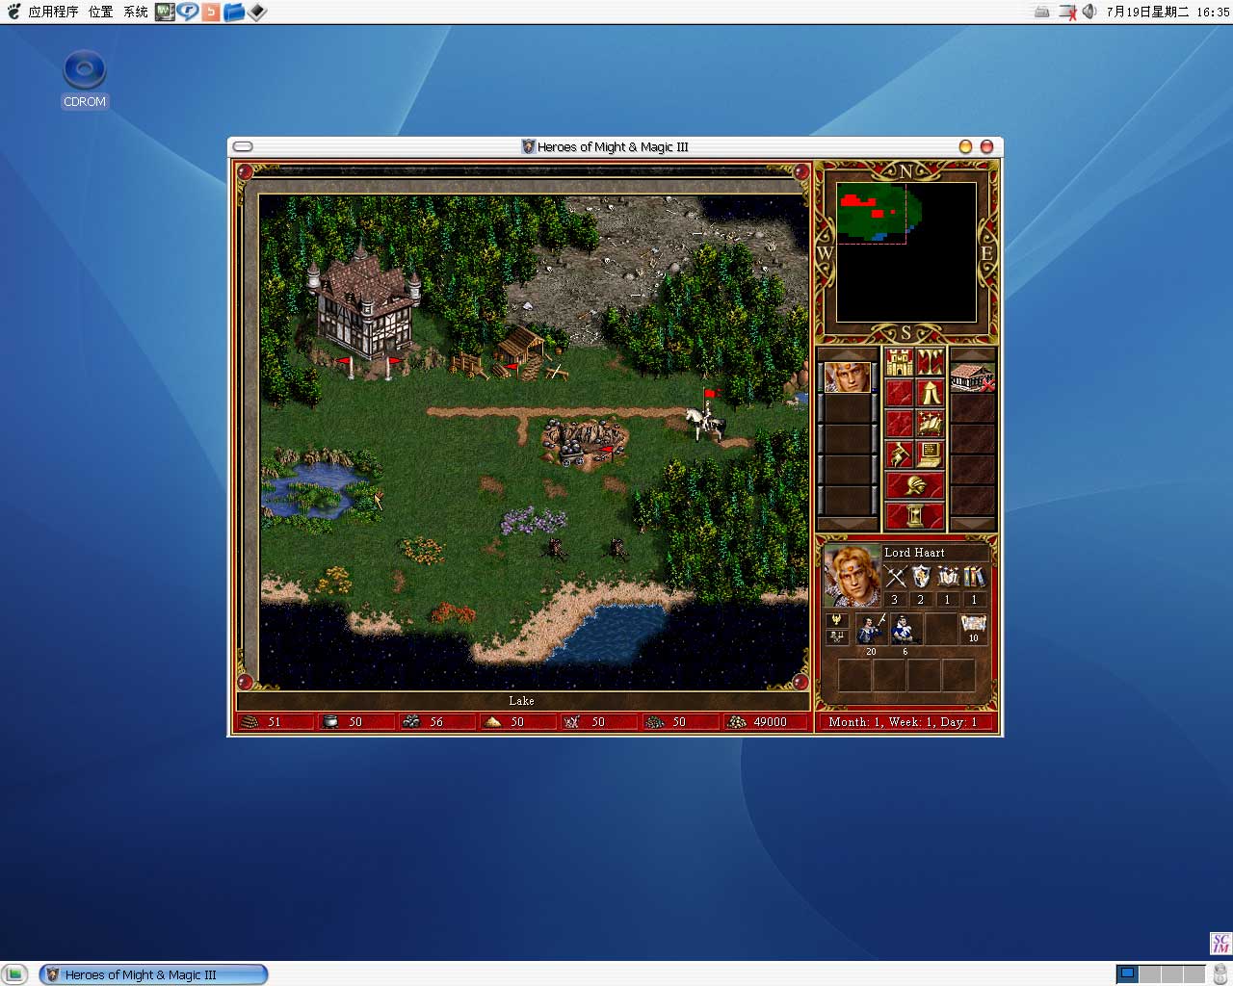Click the spell points scroll showing 10

pyautogui.click(x=973, y=629)
